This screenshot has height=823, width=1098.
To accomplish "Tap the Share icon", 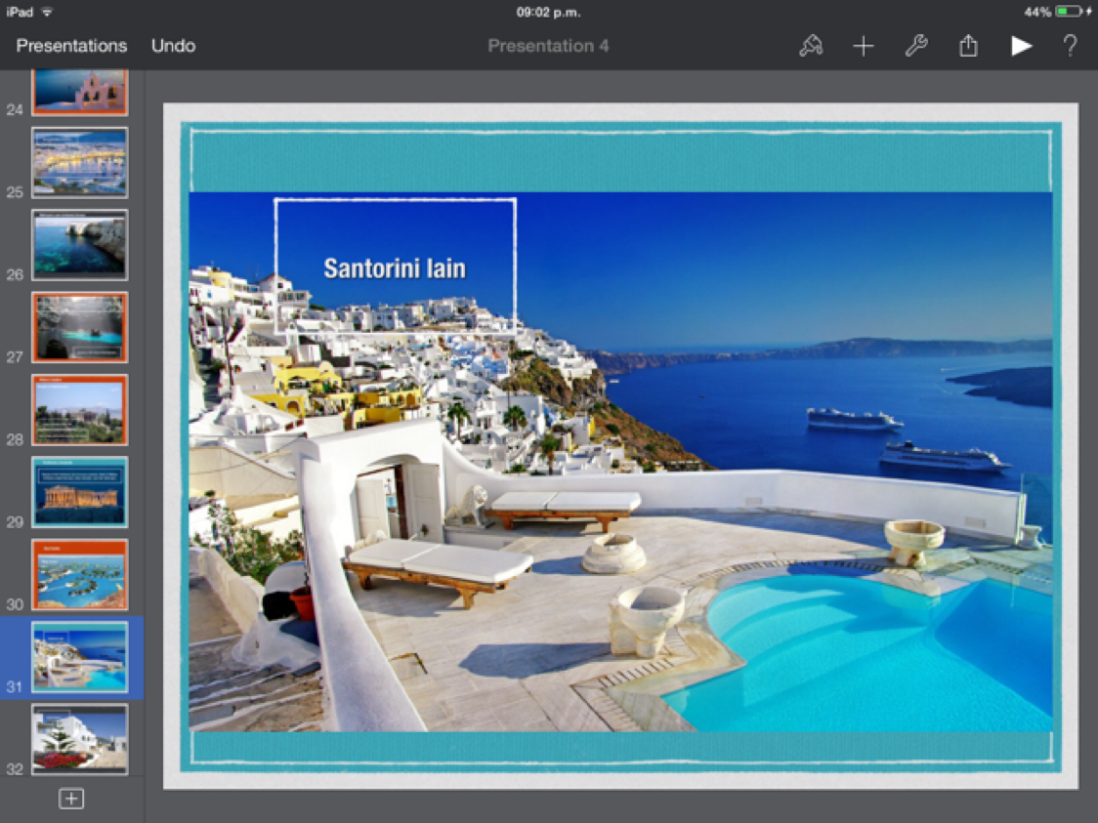I will pyautogui.click(x=968, y=46).
